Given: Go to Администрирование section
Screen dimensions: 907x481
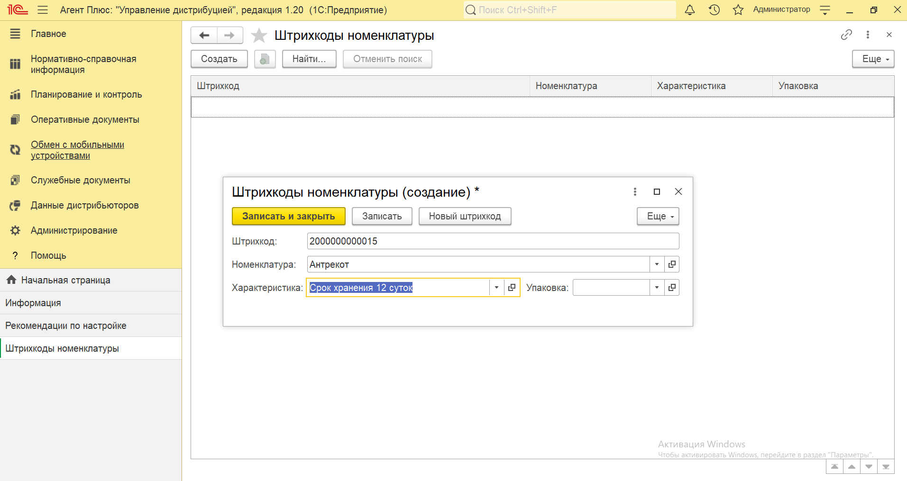Looking at the screenshot, I should pyautogui.click(x=74, y=231).
